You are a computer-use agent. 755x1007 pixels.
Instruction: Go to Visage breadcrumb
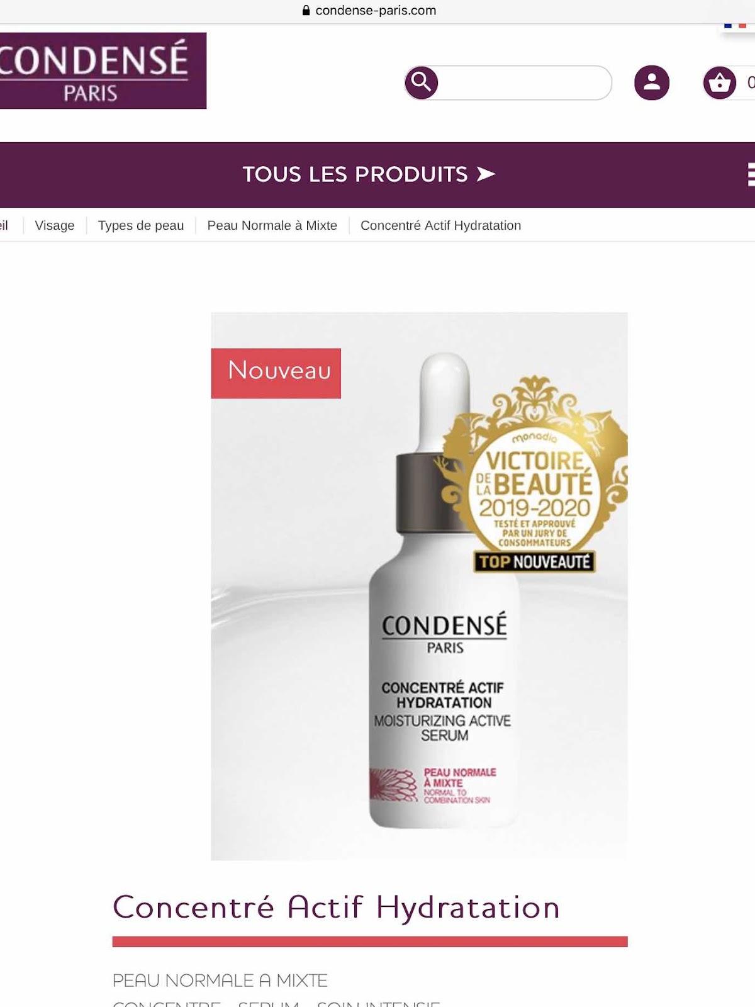click(x=55, y=225)
